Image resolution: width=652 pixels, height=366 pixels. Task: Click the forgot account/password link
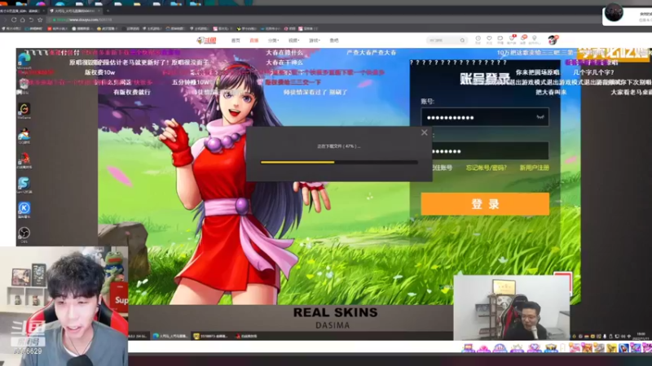tap(486, 168)
